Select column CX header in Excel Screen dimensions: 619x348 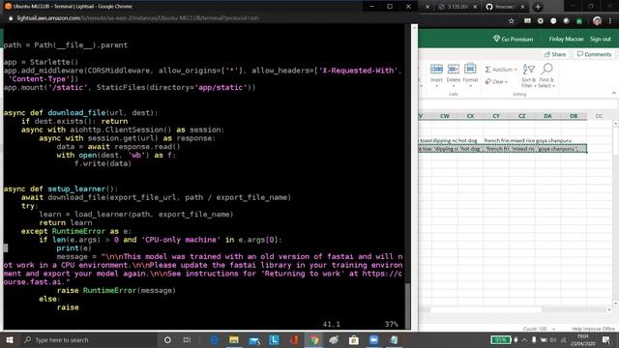(x=470, y=116)
